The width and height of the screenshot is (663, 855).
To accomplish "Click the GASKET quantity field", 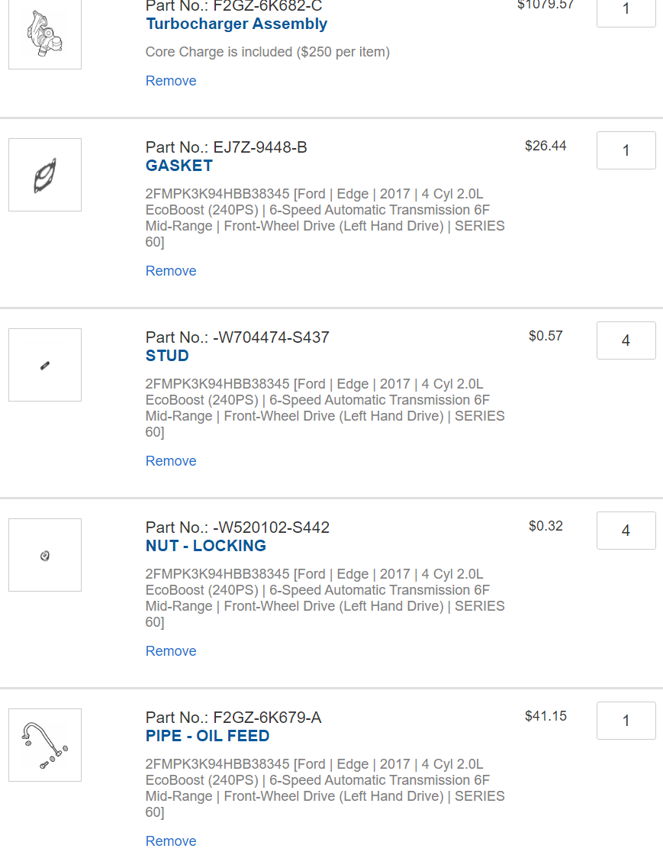I will (x=626, y=150).
